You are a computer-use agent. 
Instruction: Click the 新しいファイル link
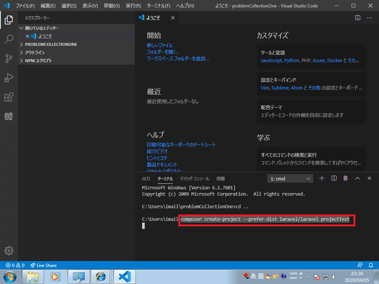(160, 45)
